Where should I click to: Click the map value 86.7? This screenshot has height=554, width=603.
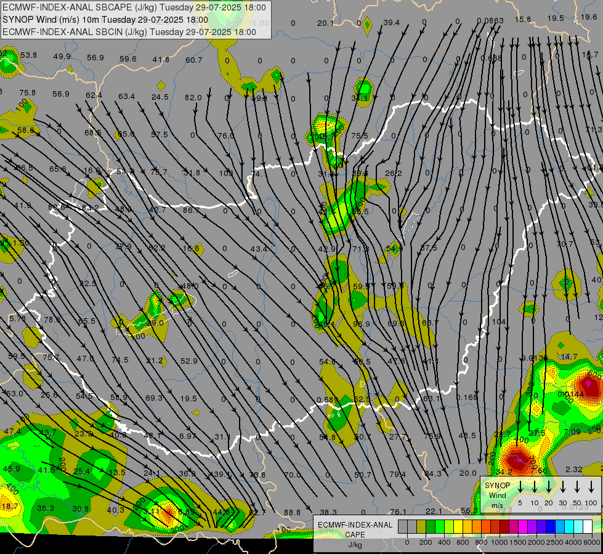[x=191, y=210]
